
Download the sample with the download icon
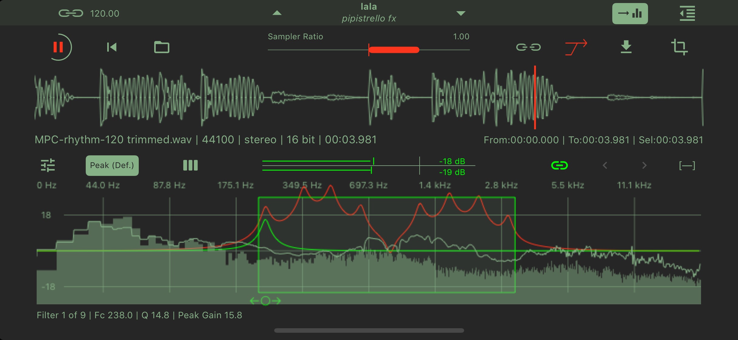click(626, 47)
